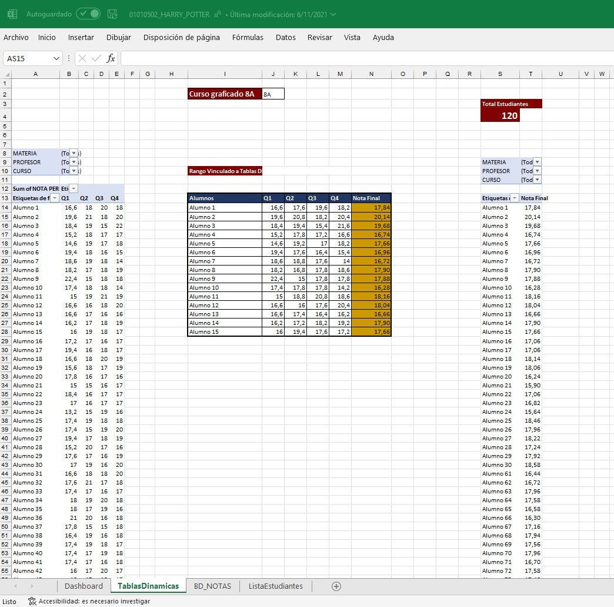Open the Dibujar ribbon tab
The image size is (614, 607).
pos(119,37)
